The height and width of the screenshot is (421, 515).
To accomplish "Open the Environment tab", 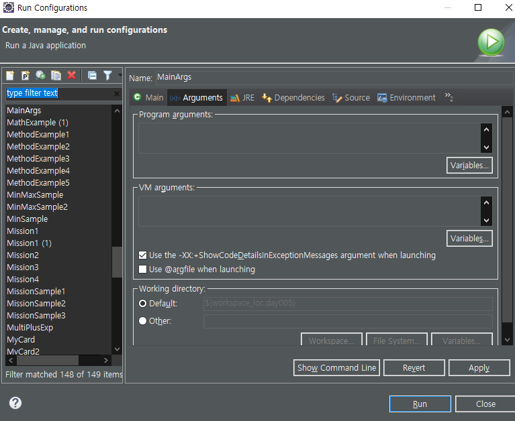I will coord(407,98).
